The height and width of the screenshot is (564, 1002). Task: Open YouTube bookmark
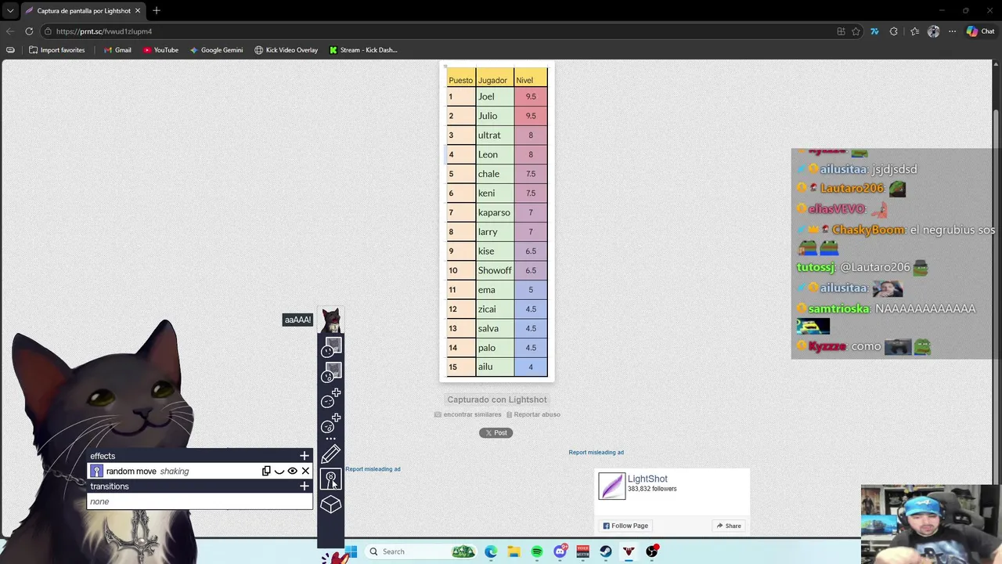click(x=160, y=50)
